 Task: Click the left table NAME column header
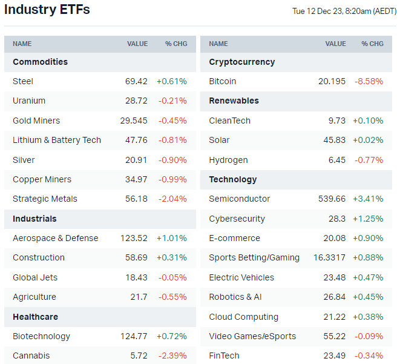pyautogui.click(x=22, y=44)
